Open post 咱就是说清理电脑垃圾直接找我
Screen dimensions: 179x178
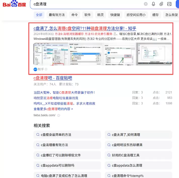coord(56,98)
